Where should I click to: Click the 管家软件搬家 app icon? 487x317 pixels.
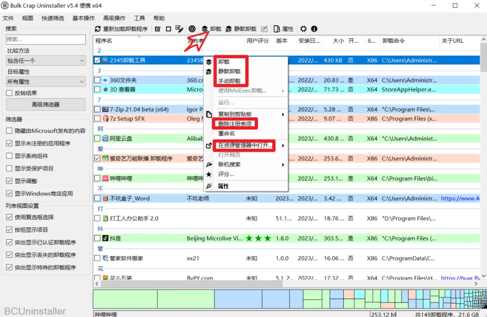[106, 258]
